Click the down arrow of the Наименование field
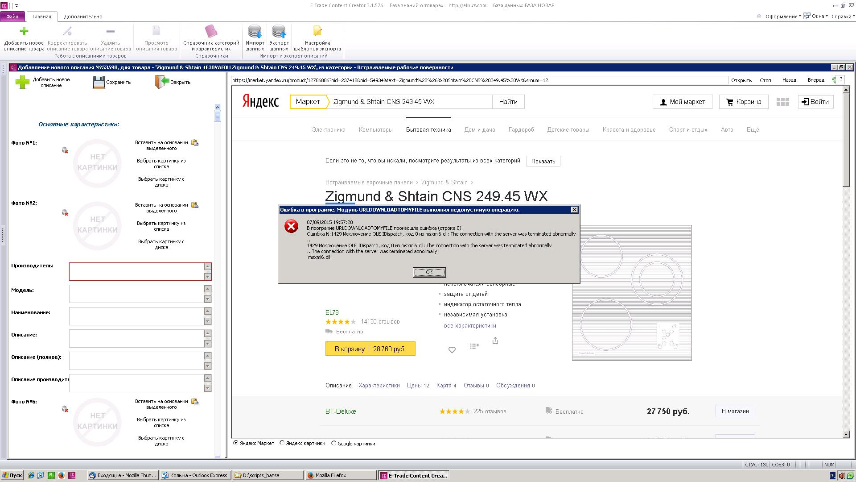The height and width of the screenshot is (482, 856). [207, 321]
